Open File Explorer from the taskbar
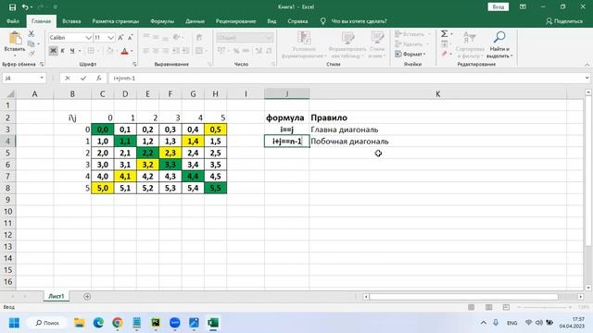Image resolution: width=593 pixels, height=333 pixels. pos(80,323)
